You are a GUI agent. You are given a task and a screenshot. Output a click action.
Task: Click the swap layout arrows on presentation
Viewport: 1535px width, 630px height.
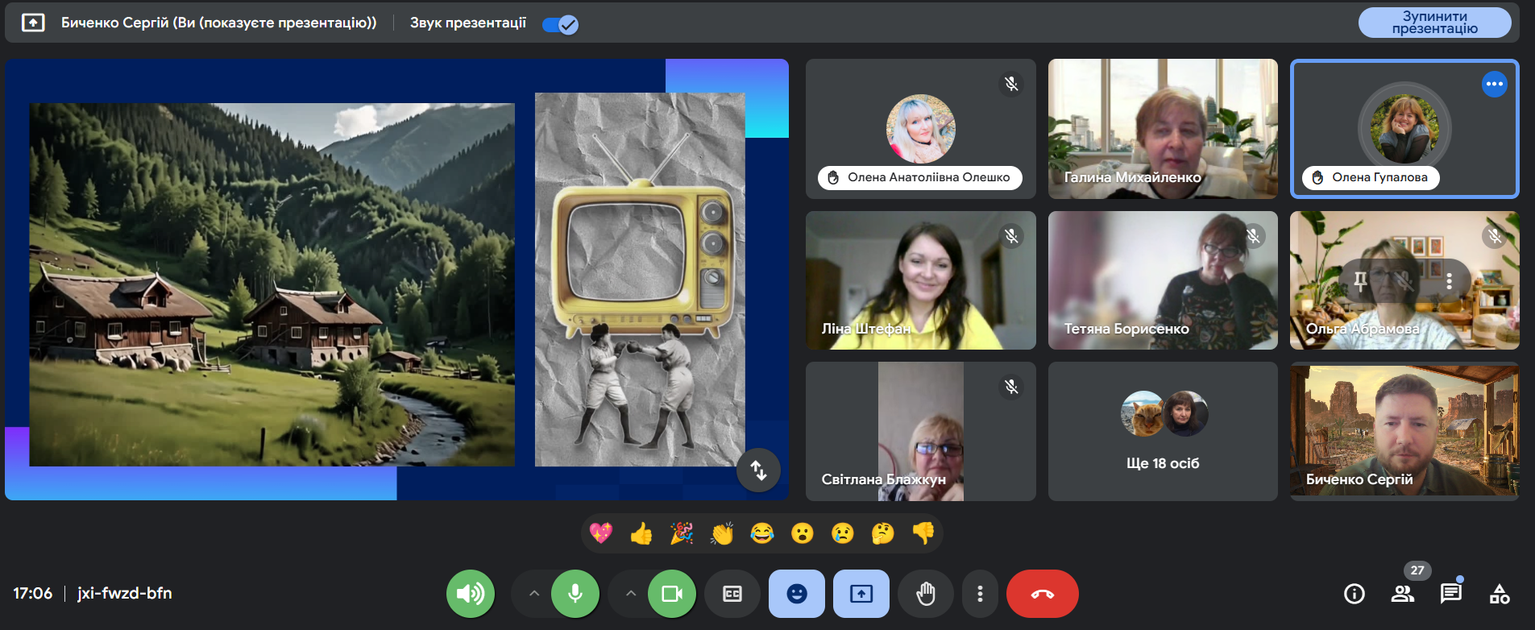coord(758,470)
